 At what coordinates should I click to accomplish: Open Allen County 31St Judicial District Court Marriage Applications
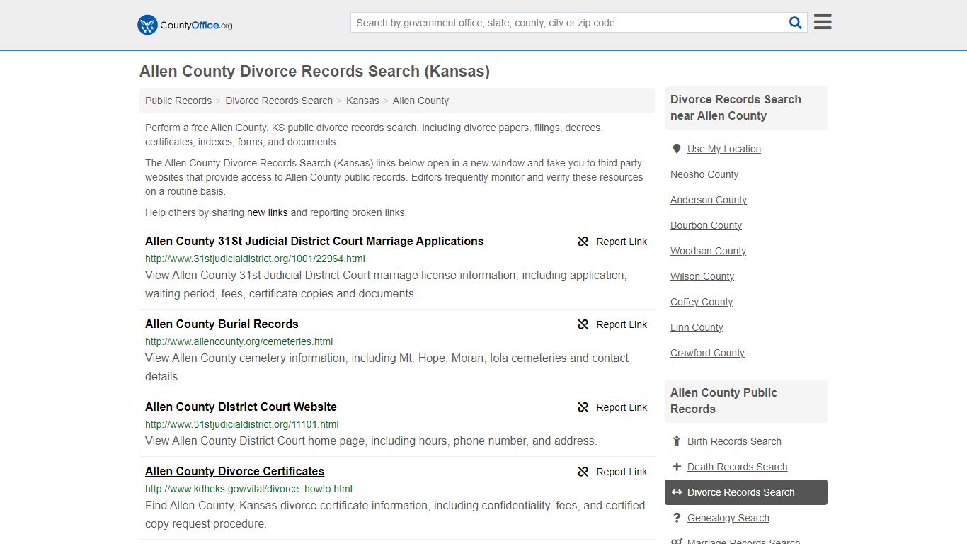pos(314,241)
